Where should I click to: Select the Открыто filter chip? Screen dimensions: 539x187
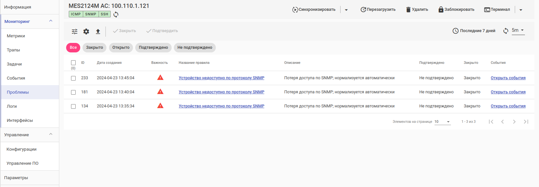[121, 47]
